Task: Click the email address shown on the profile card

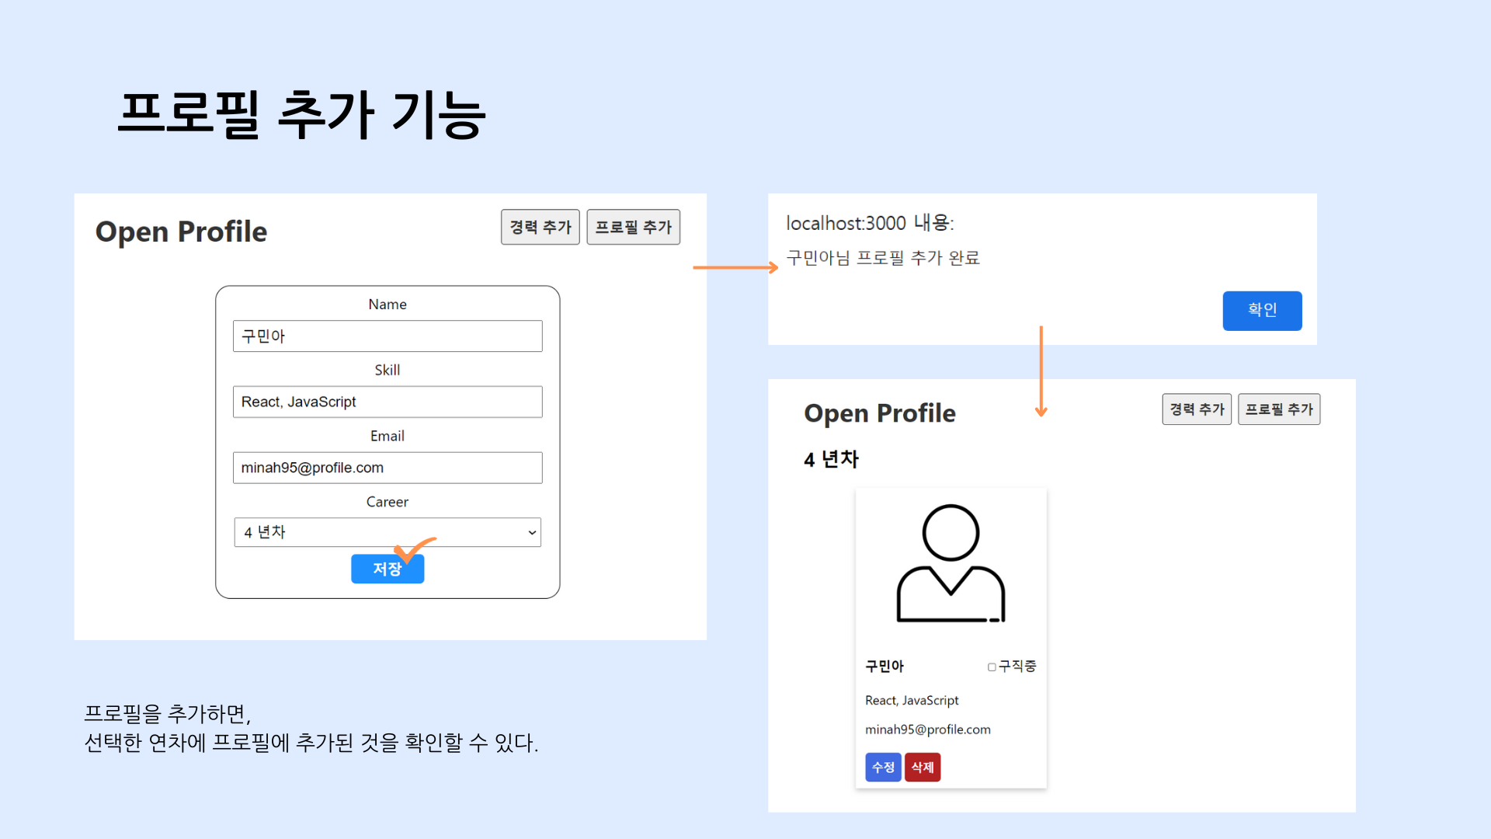Action: click(x=928, y=729)
